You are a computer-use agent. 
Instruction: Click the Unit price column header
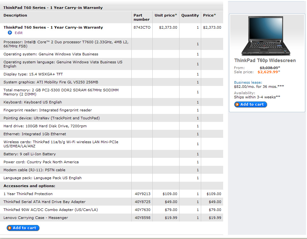(x=166, y=15)
